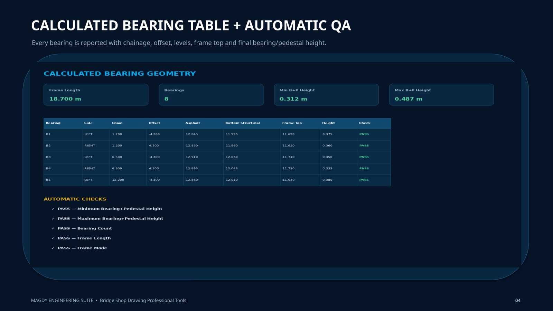Select the Min B+P Height value 0.312 m
Screen dimensions: 553x311
tap(293, 99)
